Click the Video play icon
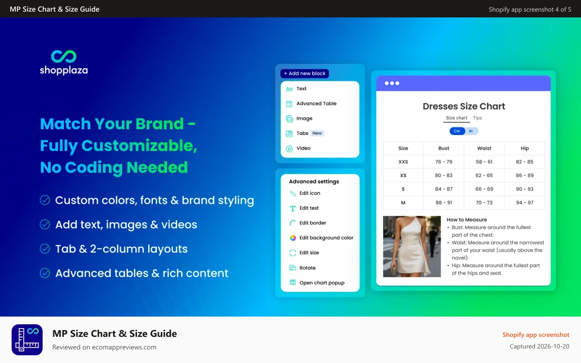The image size is (581, 363). (x=289, y=149)
